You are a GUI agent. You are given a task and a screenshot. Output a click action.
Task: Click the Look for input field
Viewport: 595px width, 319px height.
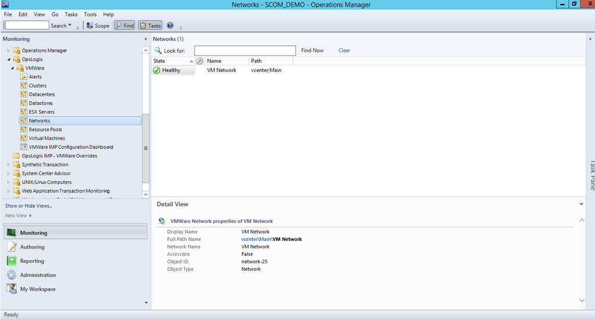[x=245, y=50]
